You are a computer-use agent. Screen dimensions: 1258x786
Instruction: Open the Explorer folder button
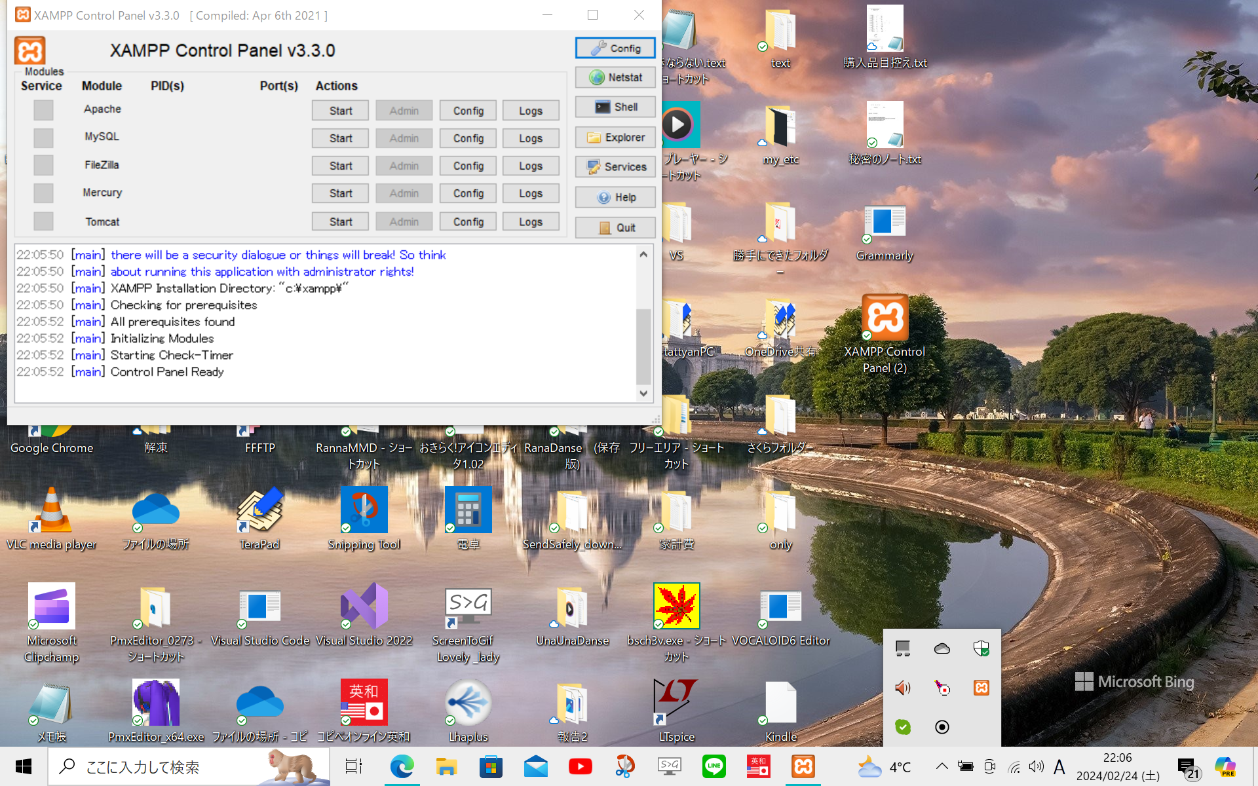[615, 138]
